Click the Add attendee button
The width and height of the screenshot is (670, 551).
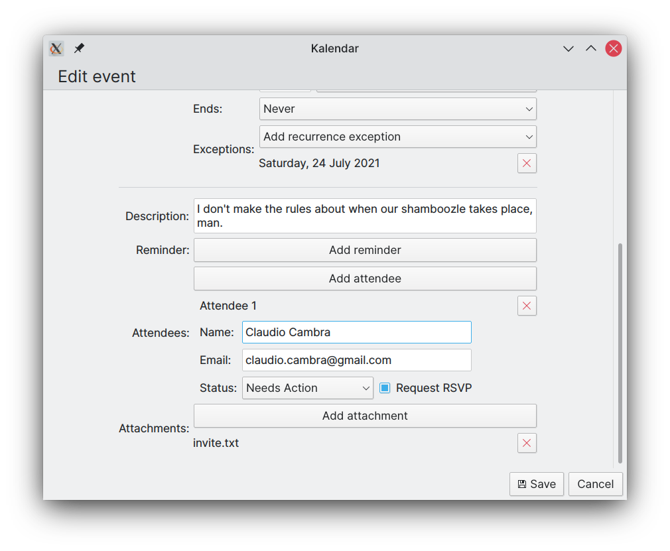(x=365, y=278)
